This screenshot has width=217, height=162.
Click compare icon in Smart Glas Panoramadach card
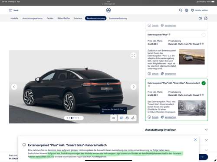162,117
